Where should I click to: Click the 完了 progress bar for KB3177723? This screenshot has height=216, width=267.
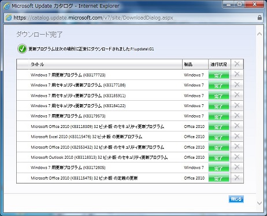218,75
